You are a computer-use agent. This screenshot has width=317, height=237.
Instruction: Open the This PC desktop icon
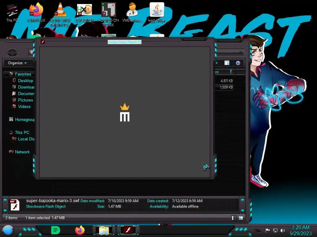pyautogui.click(x=12, y=13)
